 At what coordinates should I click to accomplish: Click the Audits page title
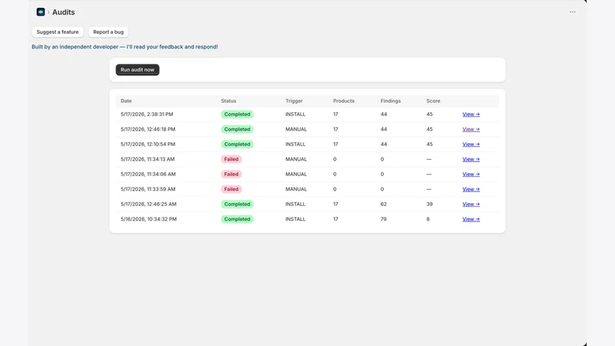[63, 12]
